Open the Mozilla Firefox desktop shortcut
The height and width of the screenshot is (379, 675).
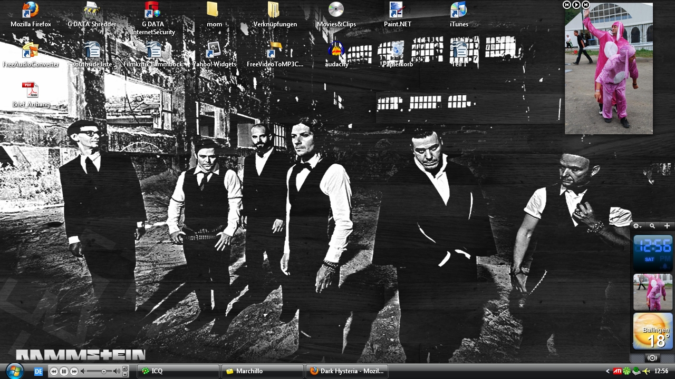31,15
